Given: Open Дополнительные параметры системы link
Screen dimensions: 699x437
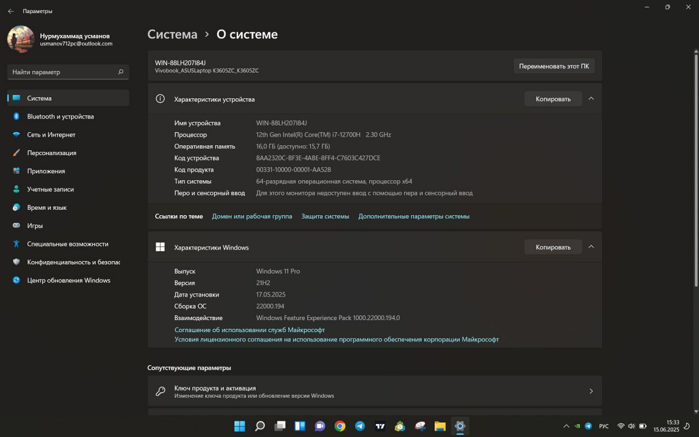Looking at the screenshot, I should pyautogui.click(x=414, y=216).
